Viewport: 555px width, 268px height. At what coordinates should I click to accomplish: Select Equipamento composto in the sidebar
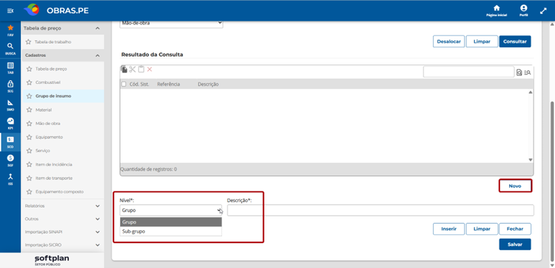(x=60, y=191)
